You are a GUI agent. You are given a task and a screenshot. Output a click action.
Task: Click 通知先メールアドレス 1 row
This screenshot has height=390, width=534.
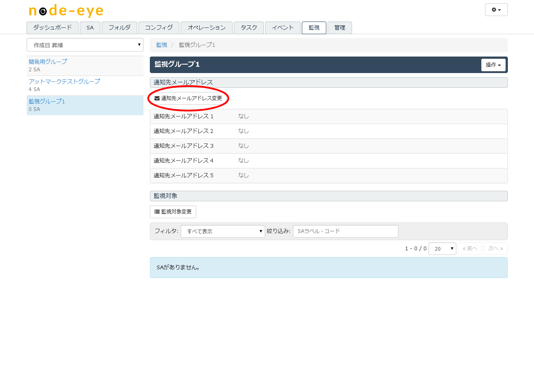point(328,116)
